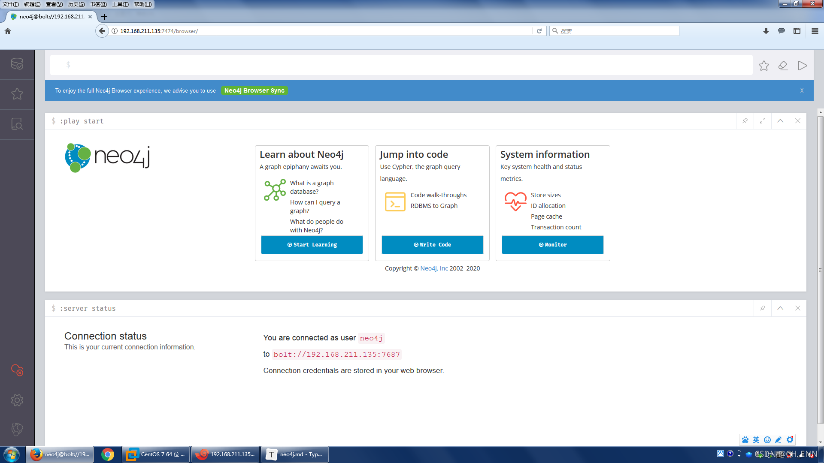Click the run query play icon

pyautogui.click(x=802, y=66)
